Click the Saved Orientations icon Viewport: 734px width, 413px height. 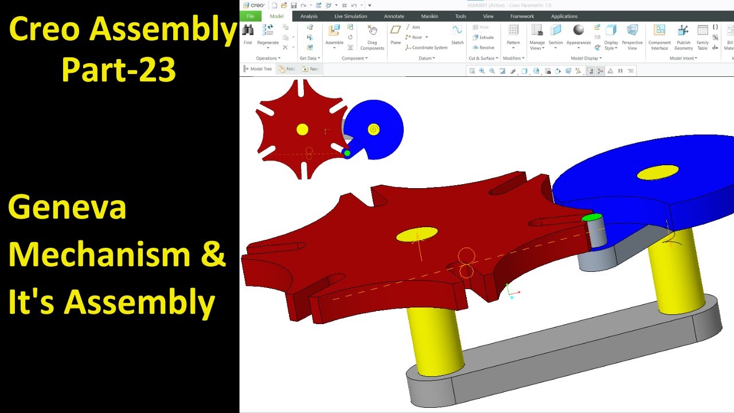(536, 71)
